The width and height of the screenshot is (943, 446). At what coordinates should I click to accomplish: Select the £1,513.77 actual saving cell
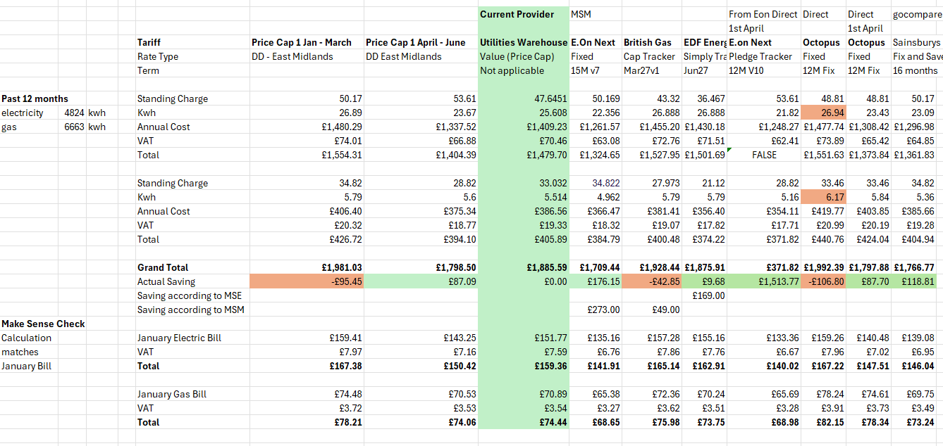764,281
